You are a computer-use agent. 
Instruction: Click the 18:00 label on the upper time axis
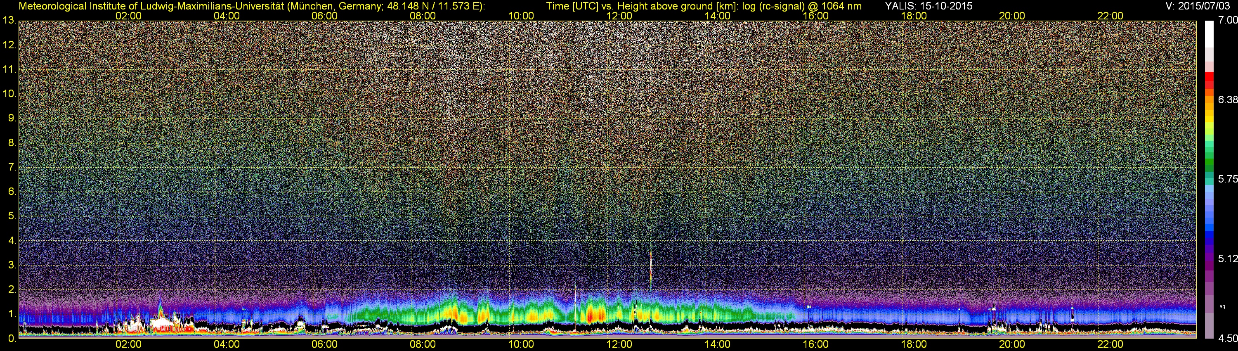[914, 16]
